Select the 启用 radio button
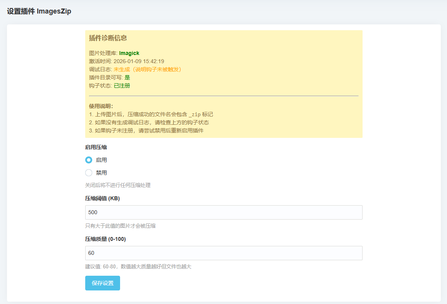 pyautogui.click(x=89, y=160)
